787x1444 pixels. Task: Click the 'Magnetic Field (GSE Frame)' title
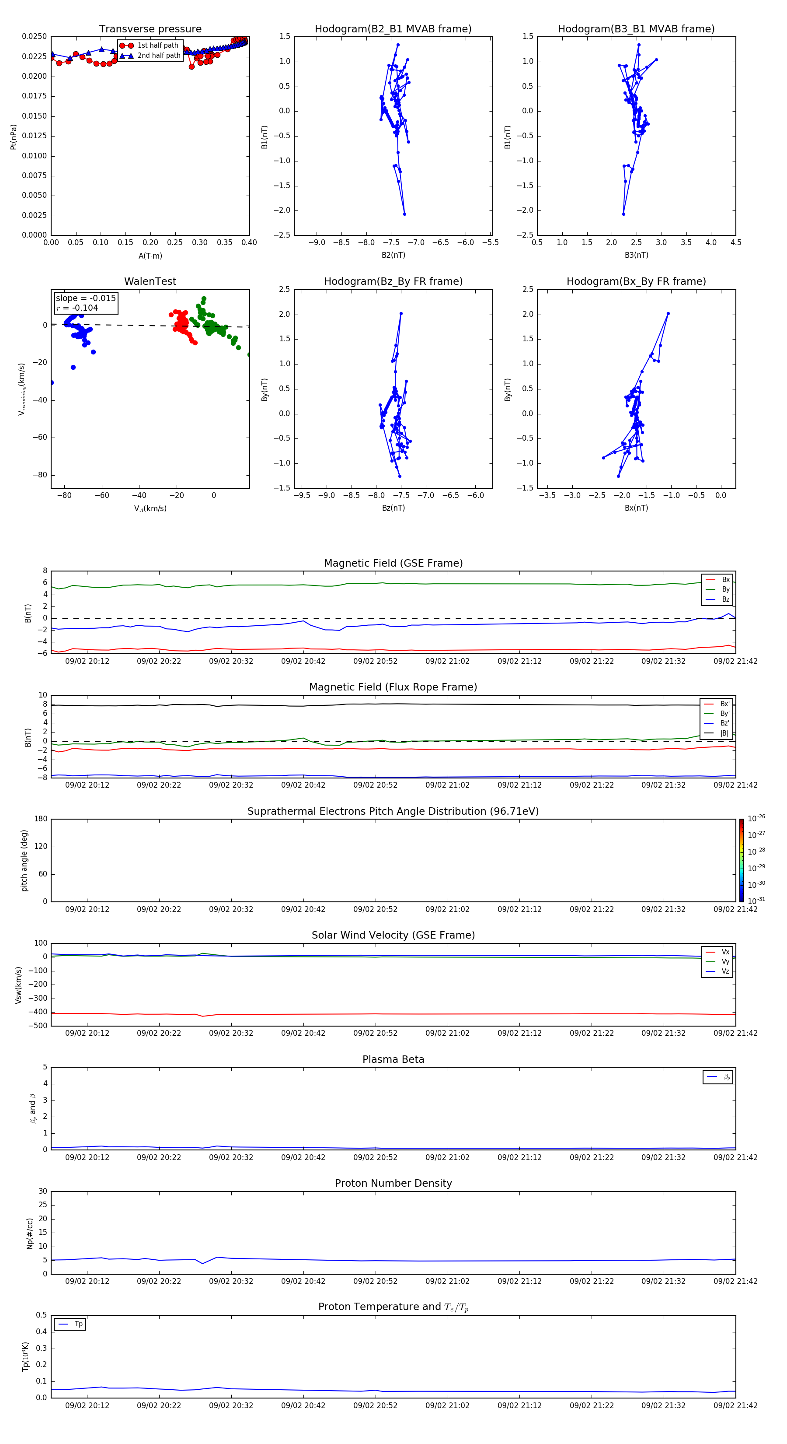[x=393, y=563]
